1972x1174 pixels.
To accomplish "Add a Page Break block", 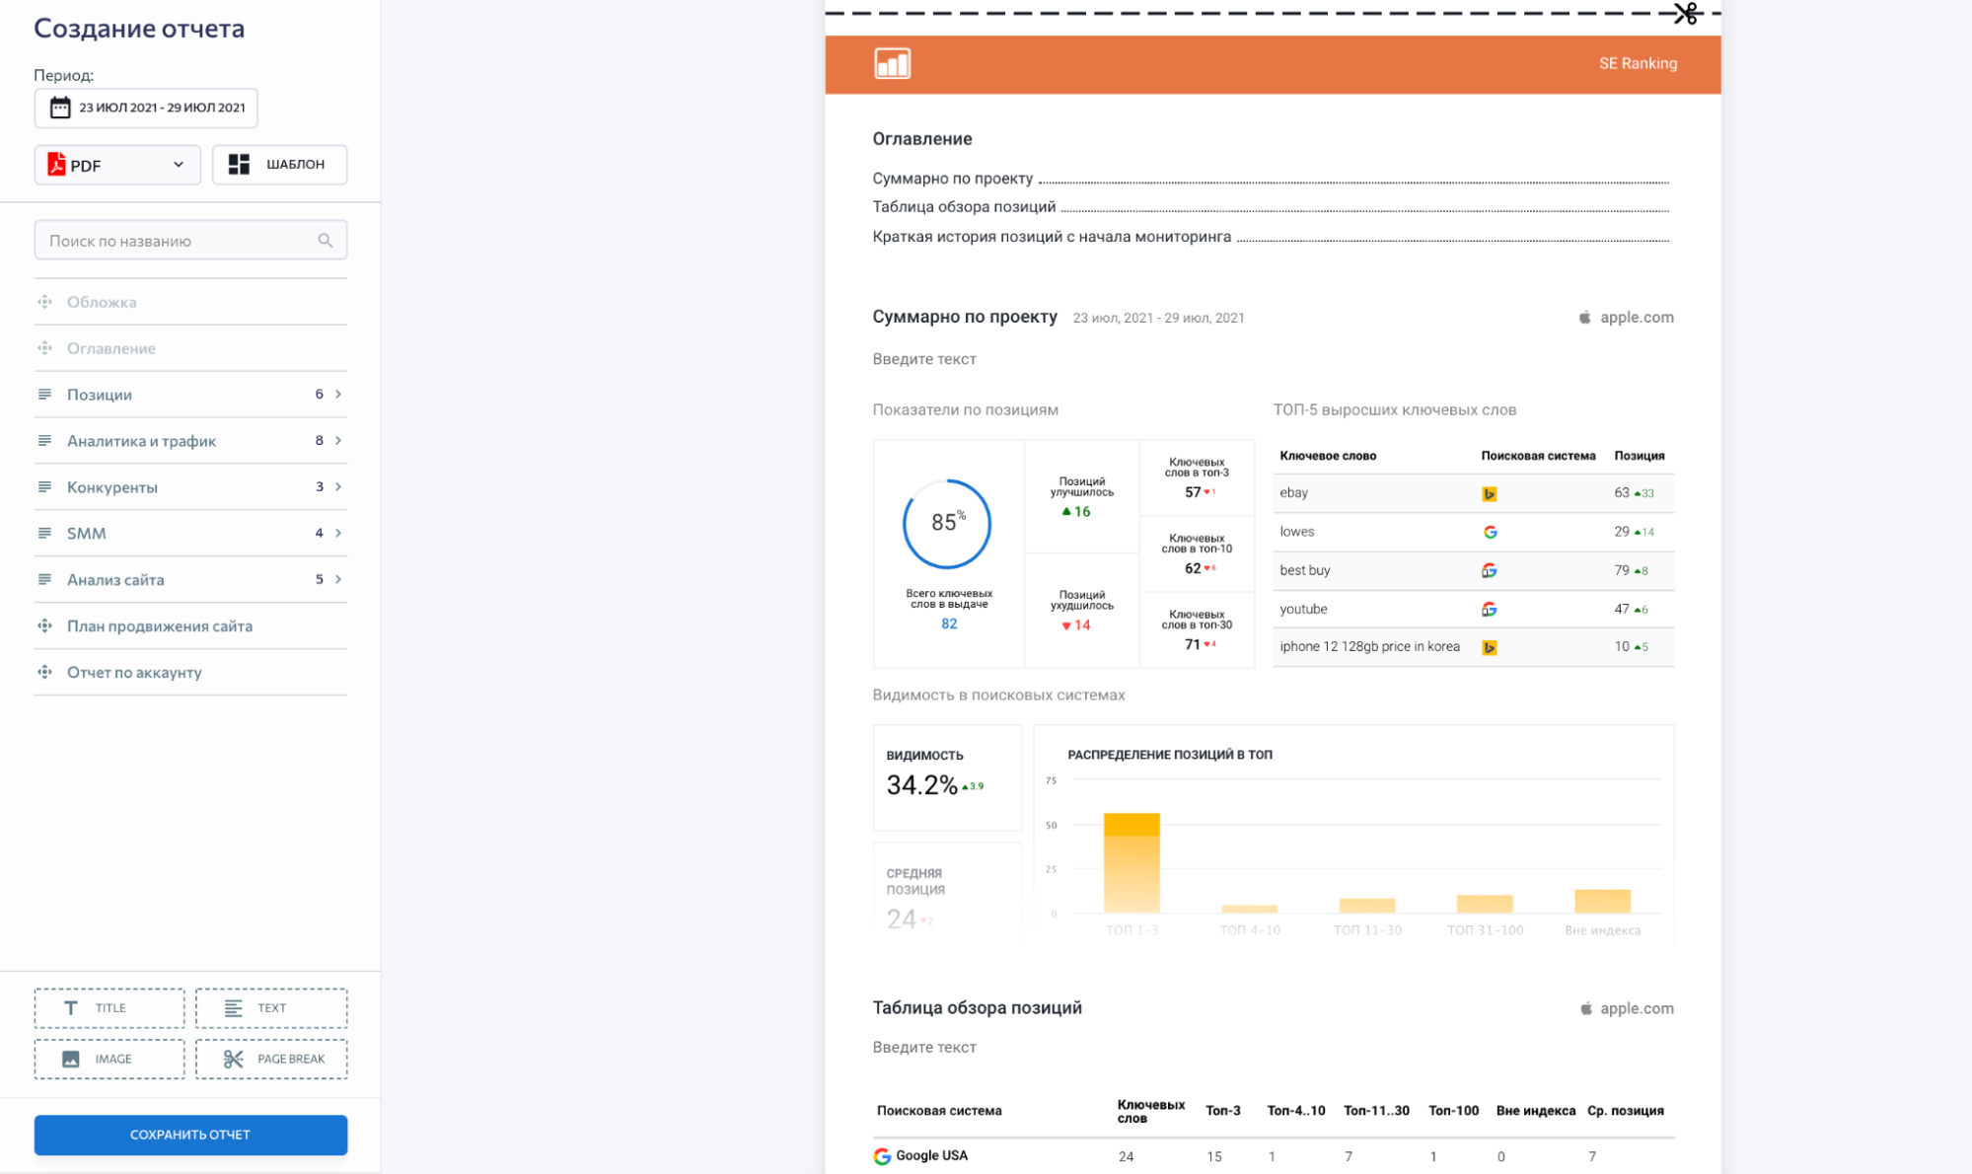I will (x=271, y=1059).
